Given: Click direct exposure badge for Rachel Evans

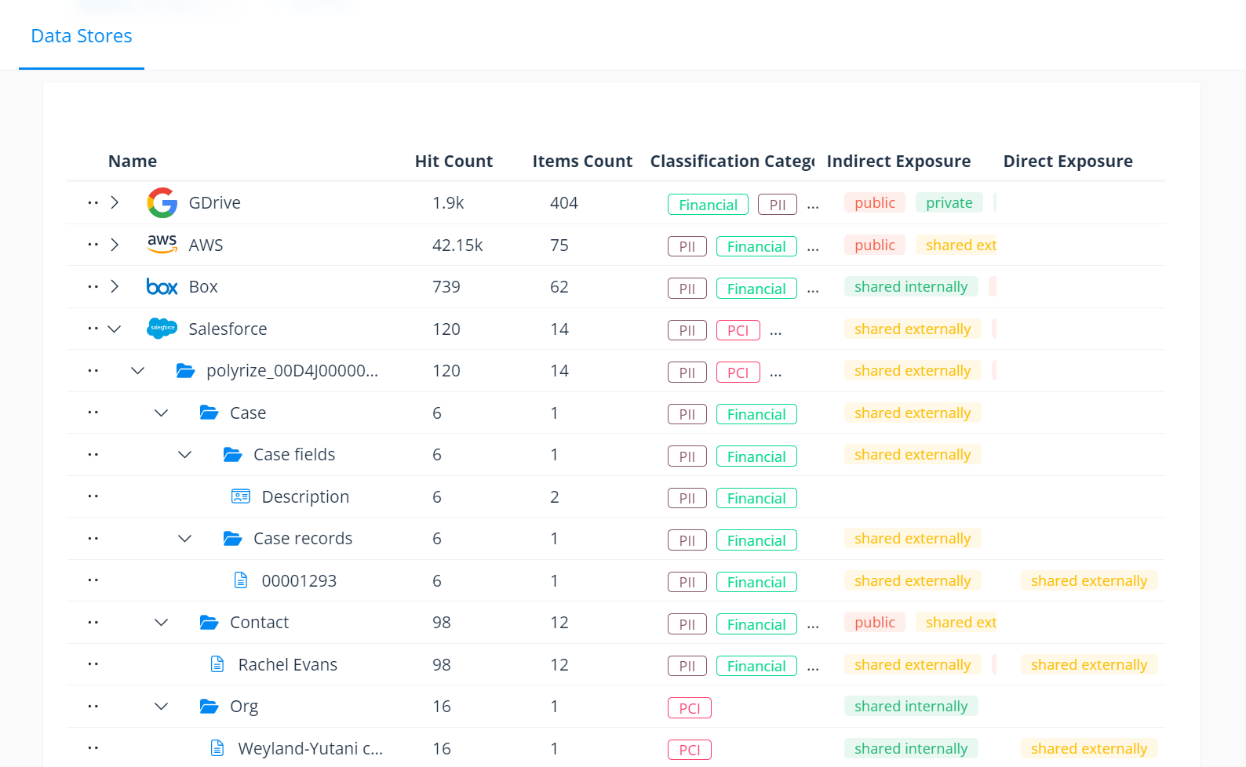Looking at the screenshot, I should pos(1089,664).
